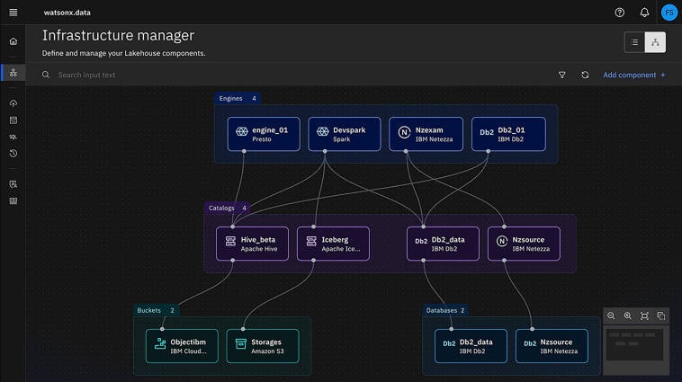This screenshot has height=382, width=682.
Task: Select the Db2_data catalog node
Action: pyautogui.click(x=443, y=244)
